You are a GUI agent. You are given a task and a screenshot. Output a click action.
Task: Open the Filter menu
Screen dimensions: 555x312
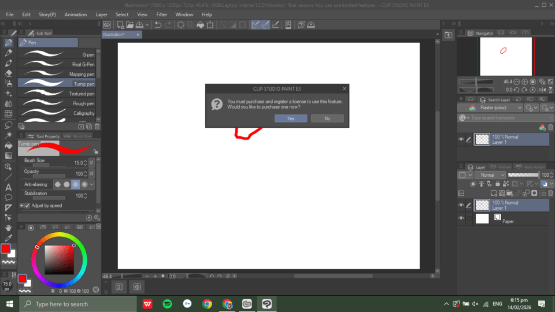click(x=161, y=14)
